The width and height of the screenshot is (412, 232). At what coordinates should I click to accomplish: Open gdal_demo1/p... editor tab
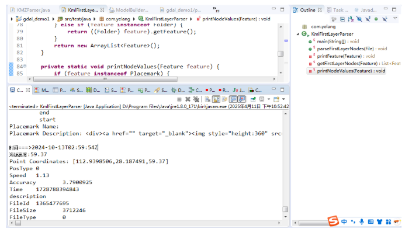click(x=180, y=10)
